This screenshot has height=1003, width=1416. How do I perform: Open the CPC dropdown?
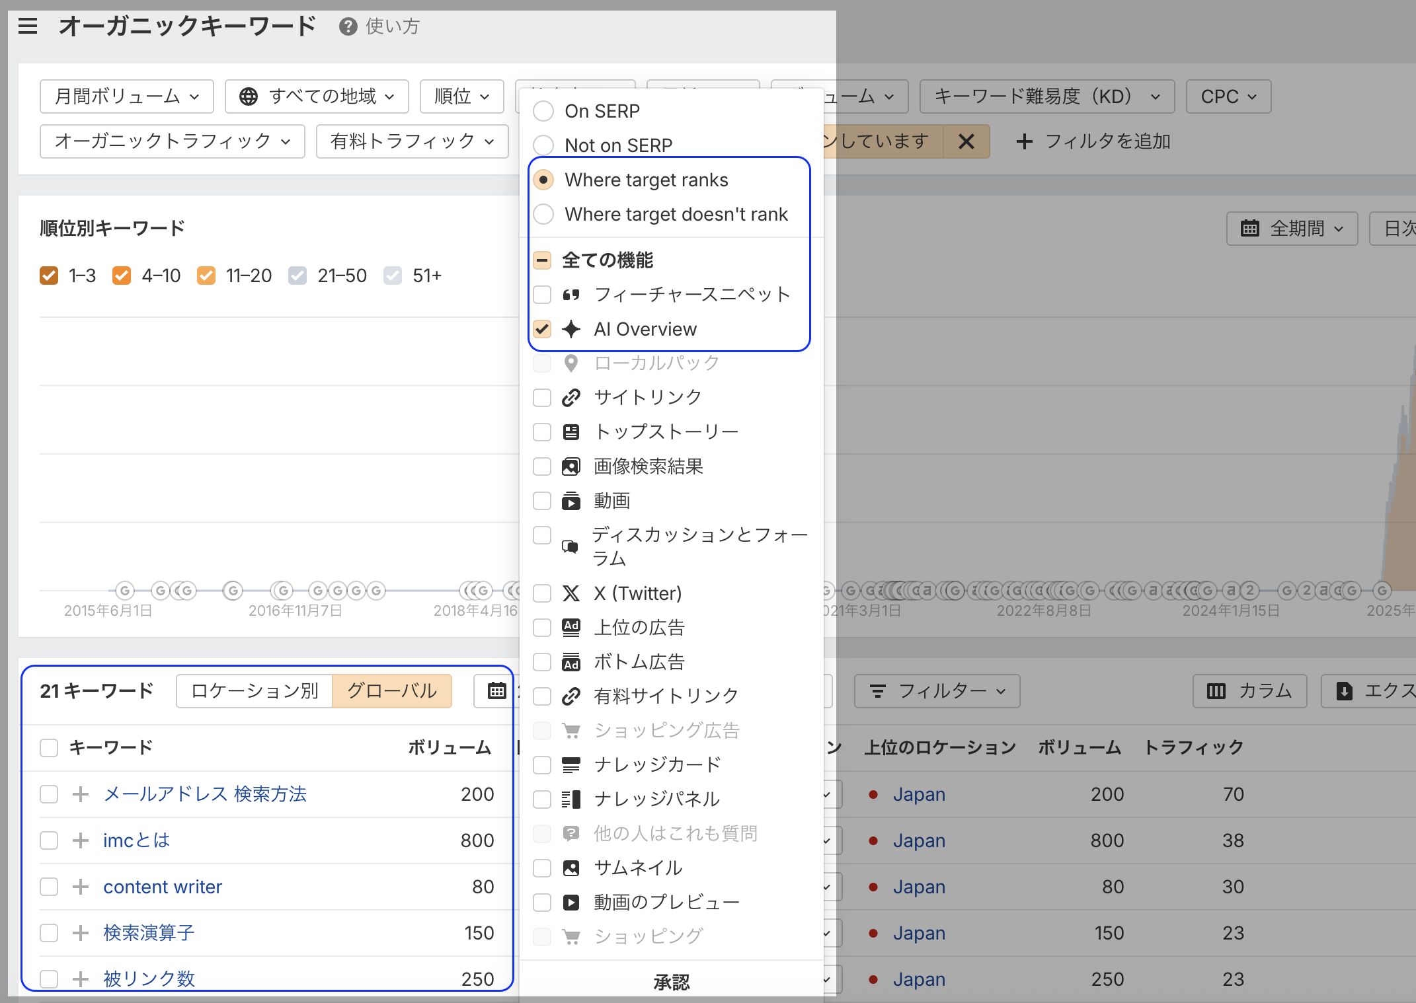(x=1229, y=96)
